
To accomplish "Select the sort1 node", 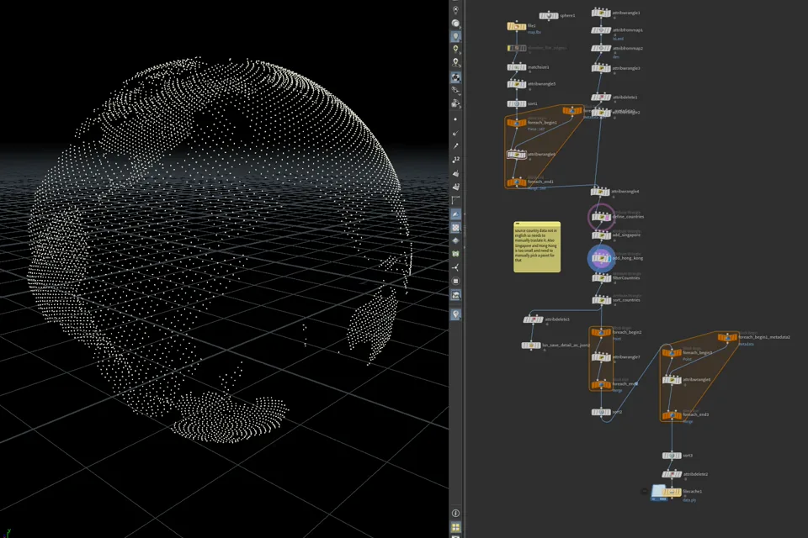I will tap(516, 103).
